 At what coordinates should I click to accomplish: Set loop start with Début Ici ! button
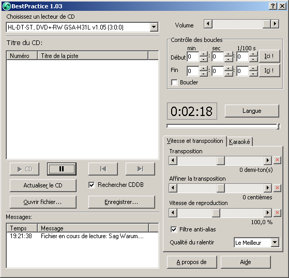pyautogui.click(x=269, y=56)
